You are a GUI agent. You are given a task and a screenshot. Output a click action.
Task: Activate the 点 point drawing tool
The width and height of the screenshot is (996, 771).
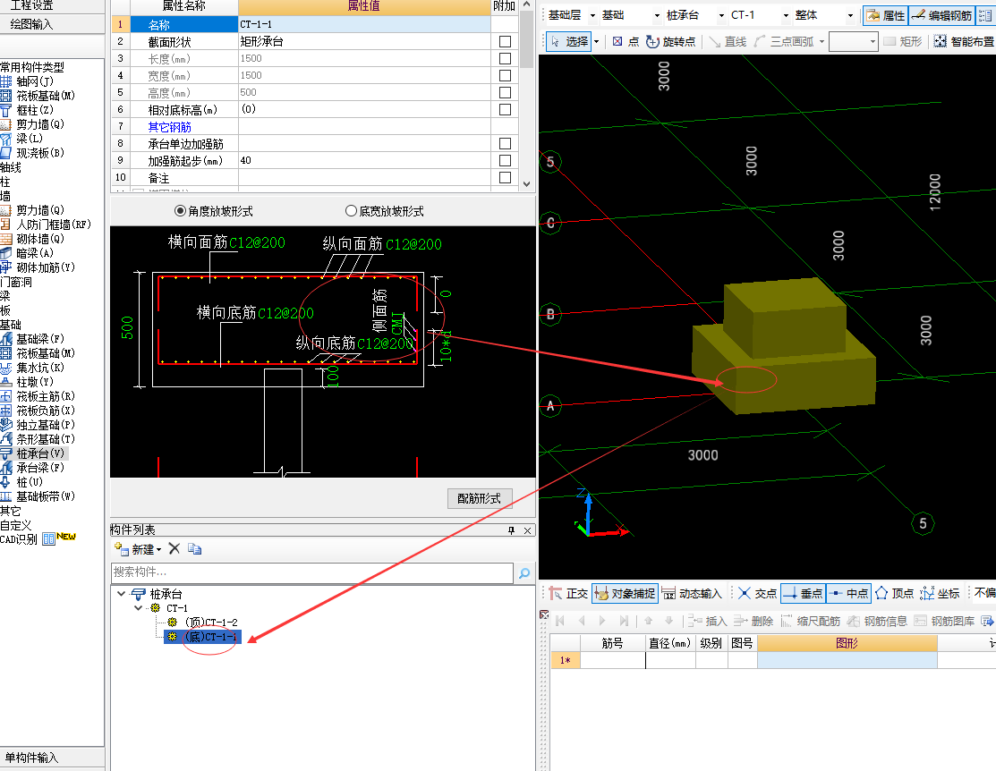tap(626, 41)
